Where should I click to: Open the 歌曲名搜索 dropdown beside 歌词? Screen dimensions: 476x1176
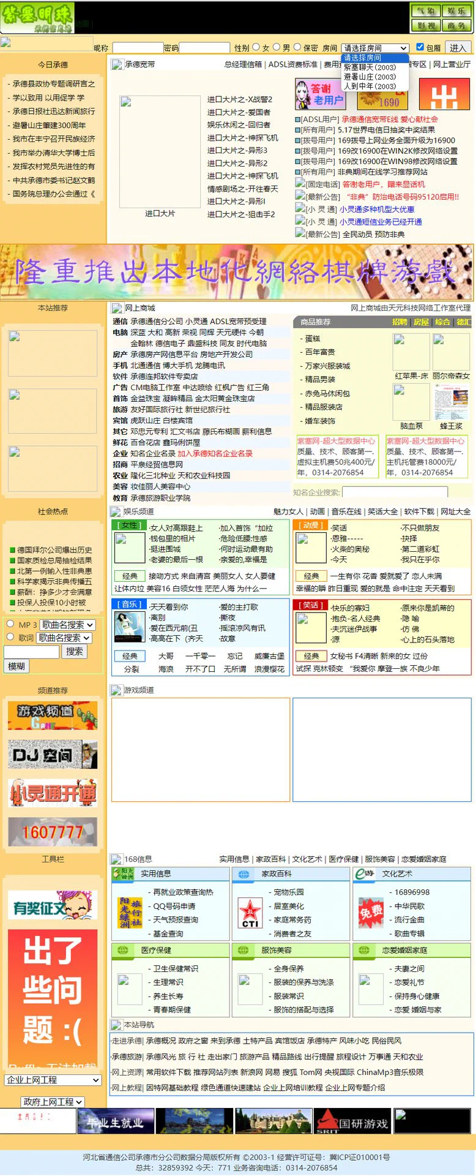(x=64, y=638)
